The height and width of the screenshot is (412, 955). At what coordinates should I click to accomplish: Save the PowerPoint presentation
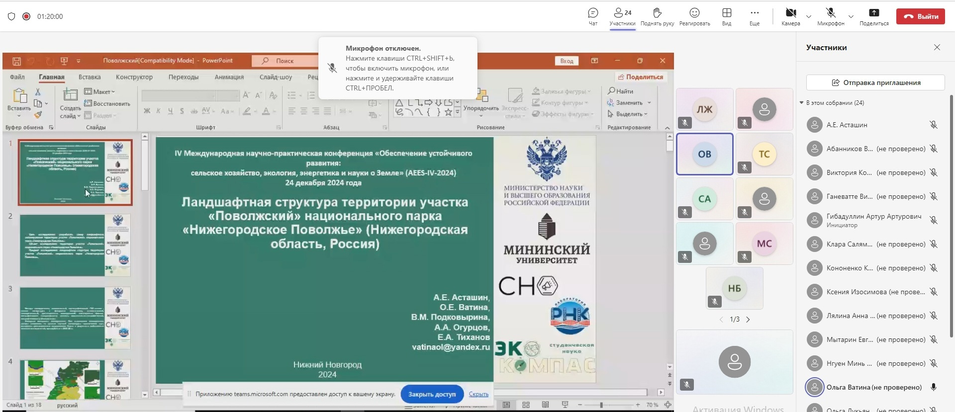(16, 61)
